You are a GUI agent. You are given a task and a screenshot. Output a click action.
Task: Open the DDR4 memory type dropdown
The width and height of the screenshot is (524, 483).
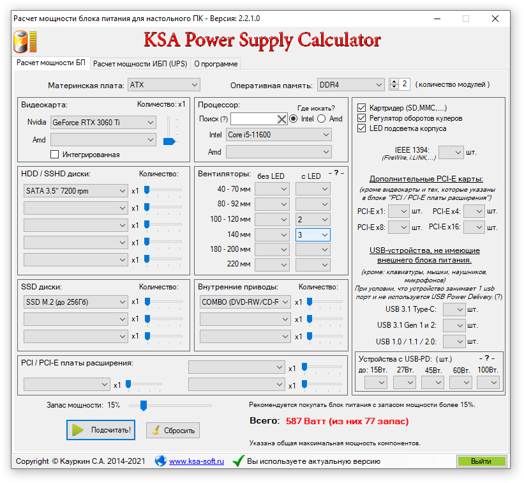pyautogui.click(x=350, y=85)
